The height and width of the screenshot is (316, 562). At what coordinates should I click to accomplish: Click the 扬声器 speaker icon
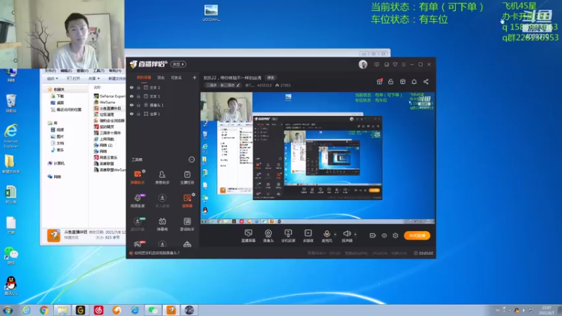coord(346,234)
